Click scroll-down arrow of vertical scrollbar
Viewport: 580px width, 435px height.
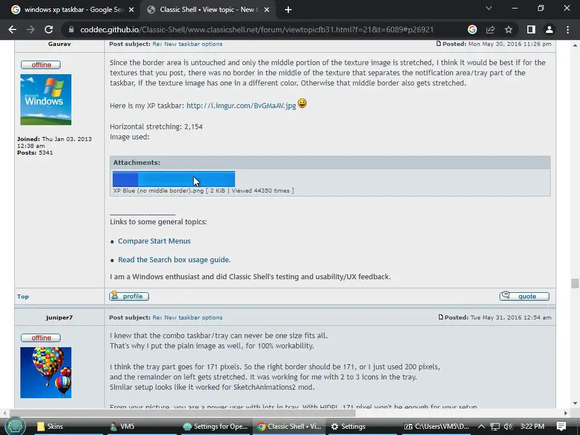(575, 403)
